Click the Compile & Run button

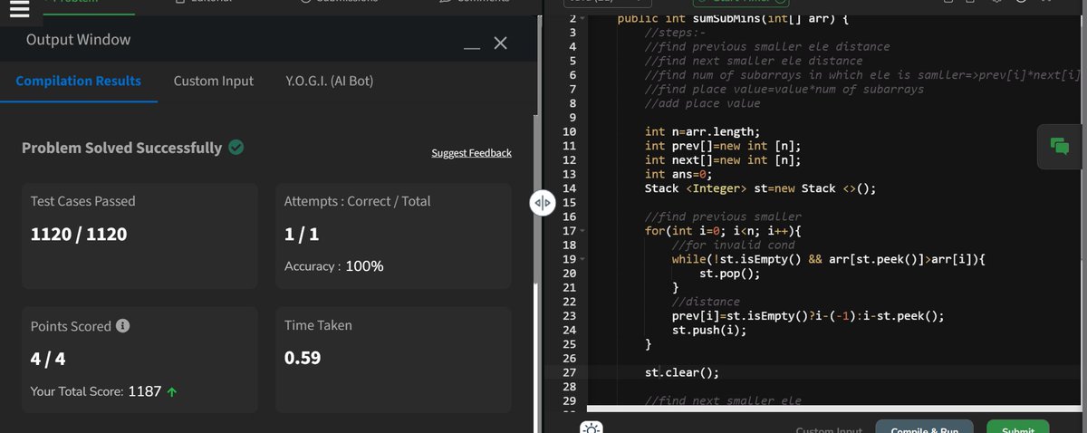click(924, 428)
